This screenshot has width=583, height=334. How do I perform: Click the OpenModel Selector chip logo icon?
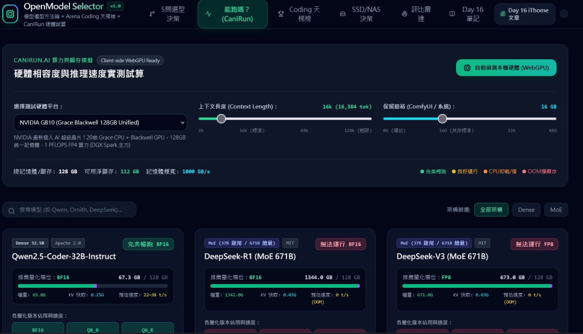[x=10, y=14]
